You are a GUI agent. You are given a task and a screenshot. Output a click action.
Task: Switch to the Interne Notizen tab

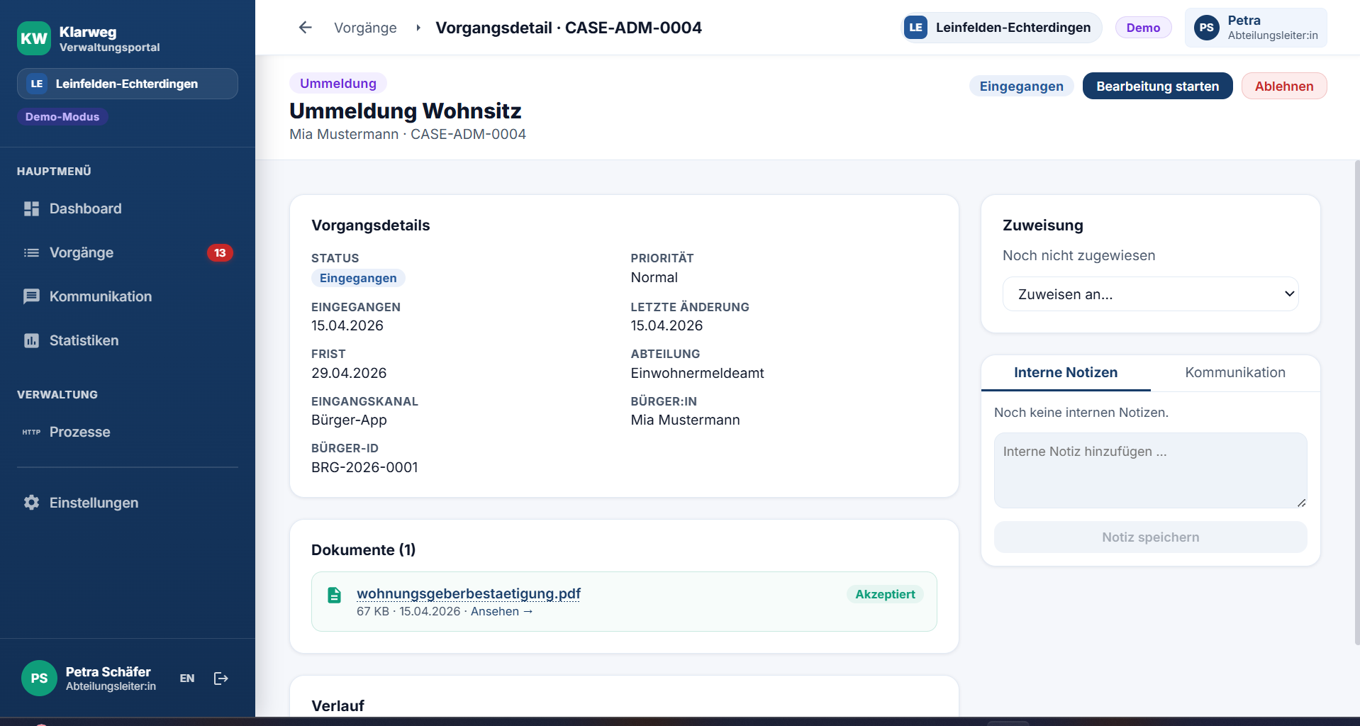[x=1066, y=372]
